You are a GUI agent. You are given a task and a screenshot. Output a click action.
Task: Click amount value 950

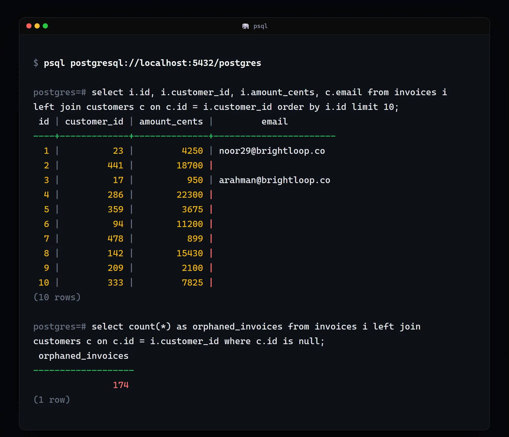pos(195,180)
